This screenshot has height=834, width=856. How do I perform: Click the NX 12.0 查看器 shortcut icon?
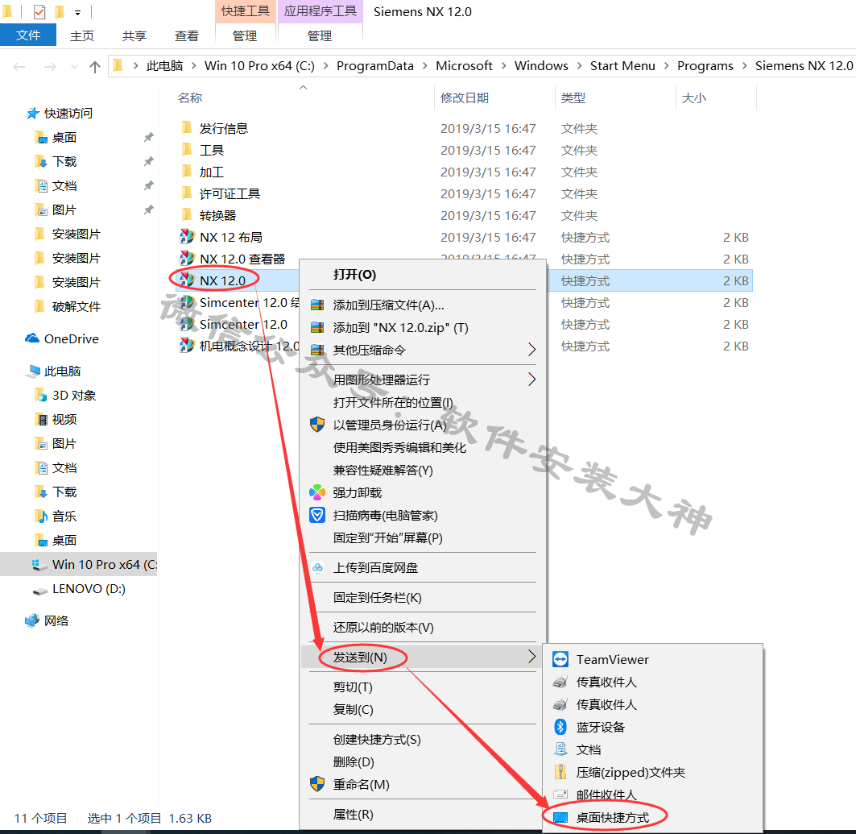coord(187,259)
